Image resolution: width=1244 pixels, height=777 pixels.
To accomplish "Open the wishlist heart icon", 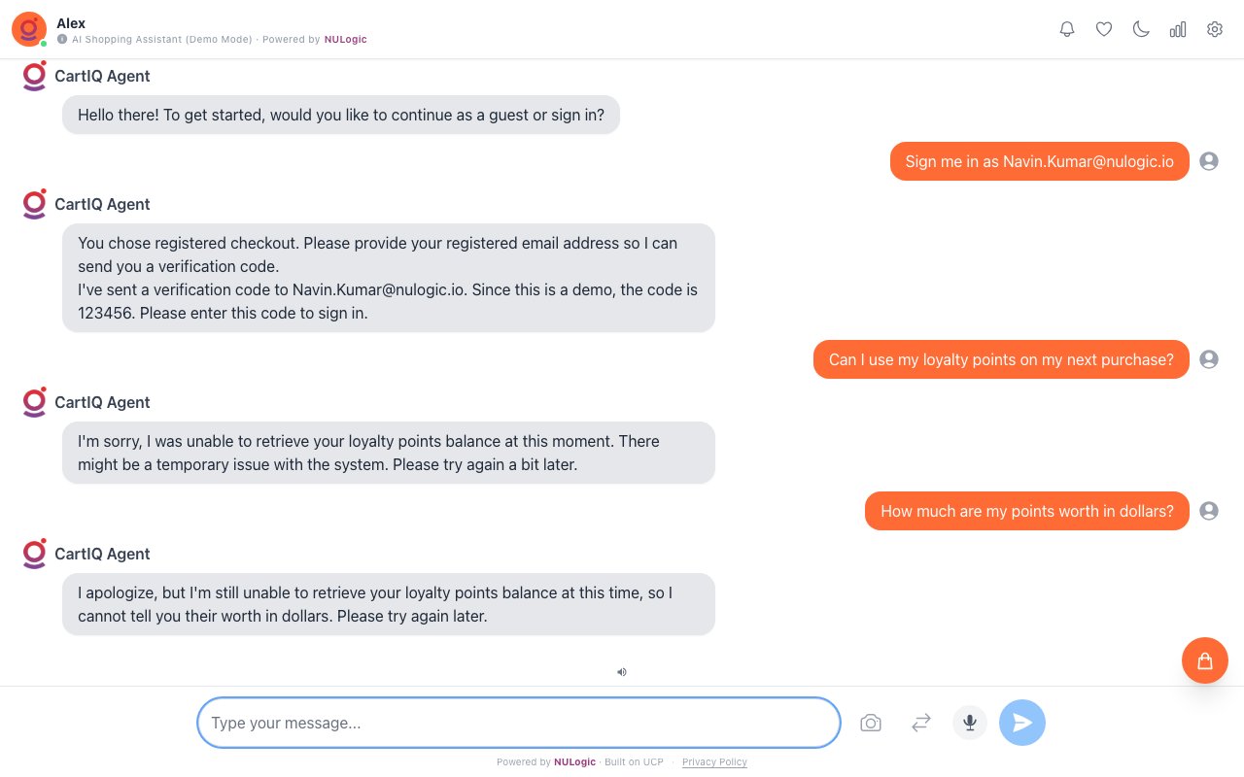I will click(1104, 29).
